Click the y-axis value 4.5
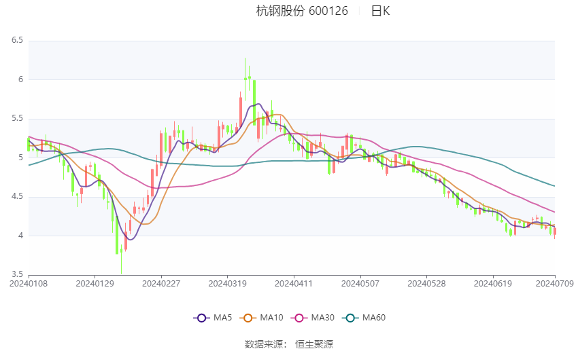578x351 pixels. click(17, 196)
